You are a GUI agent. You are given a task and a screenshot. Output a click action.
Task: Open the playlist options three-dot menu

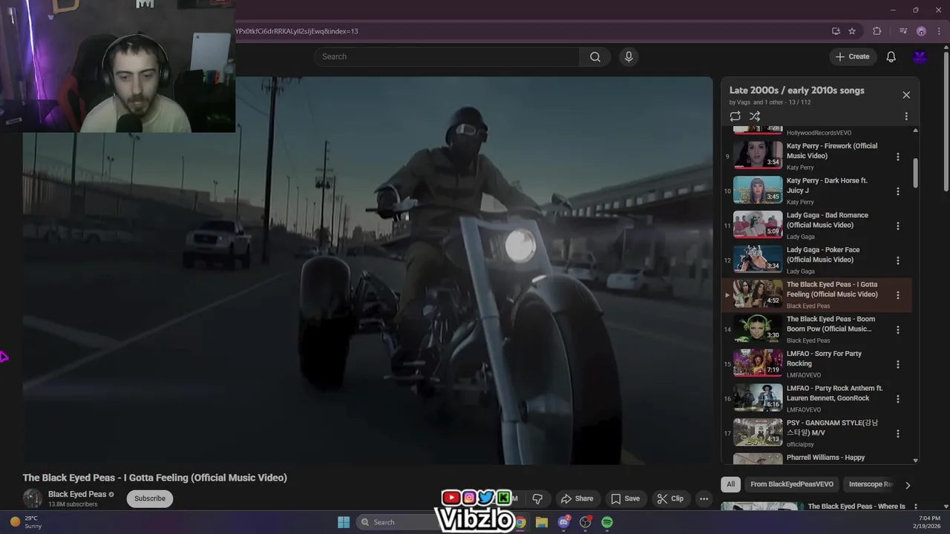pos(906,116)
